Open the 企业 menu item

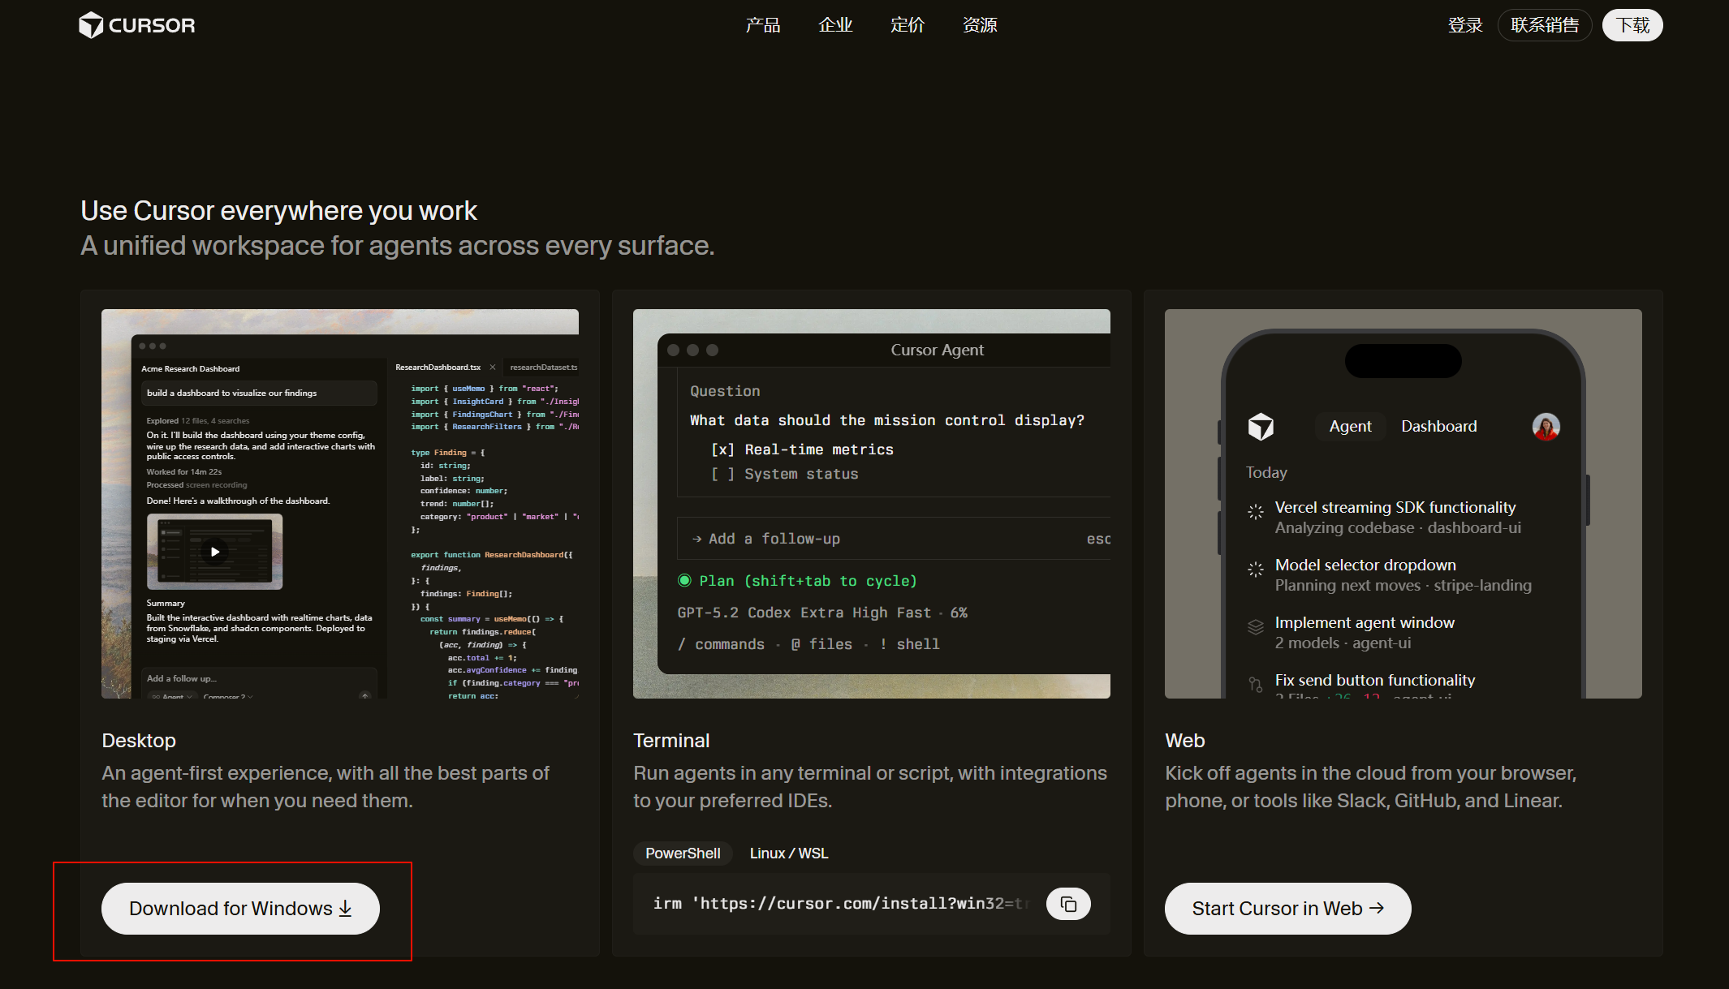[835, 25]
